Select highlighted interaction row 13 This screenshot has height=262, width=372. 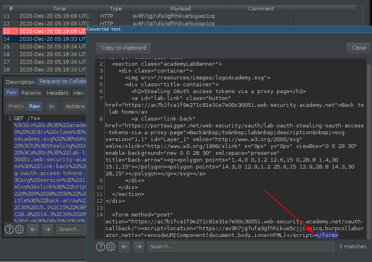tap(44, 31)
